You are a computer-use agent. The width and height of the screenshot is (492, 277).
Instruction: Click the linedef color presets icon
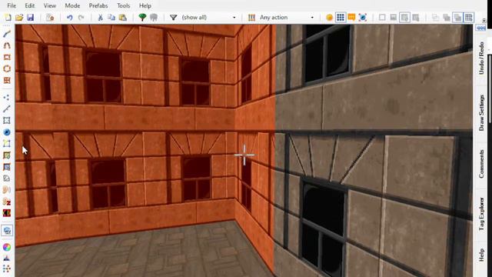251,18
